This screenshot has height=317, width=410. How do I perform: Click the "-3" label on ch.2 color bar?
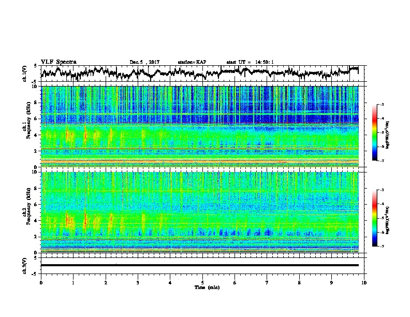382,190
